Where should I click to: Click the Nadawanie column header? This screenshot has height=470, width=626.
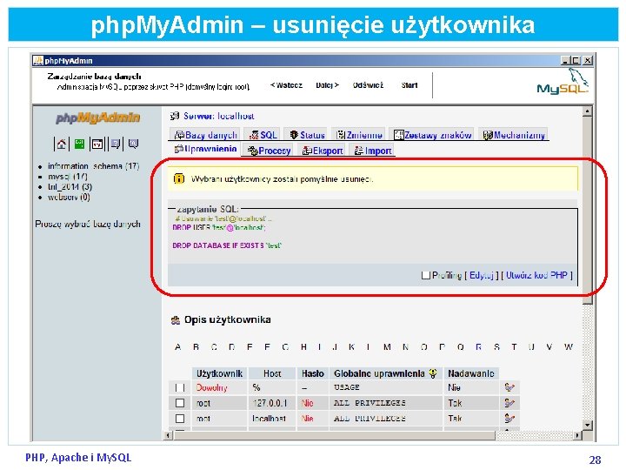(x=471, y=373)
